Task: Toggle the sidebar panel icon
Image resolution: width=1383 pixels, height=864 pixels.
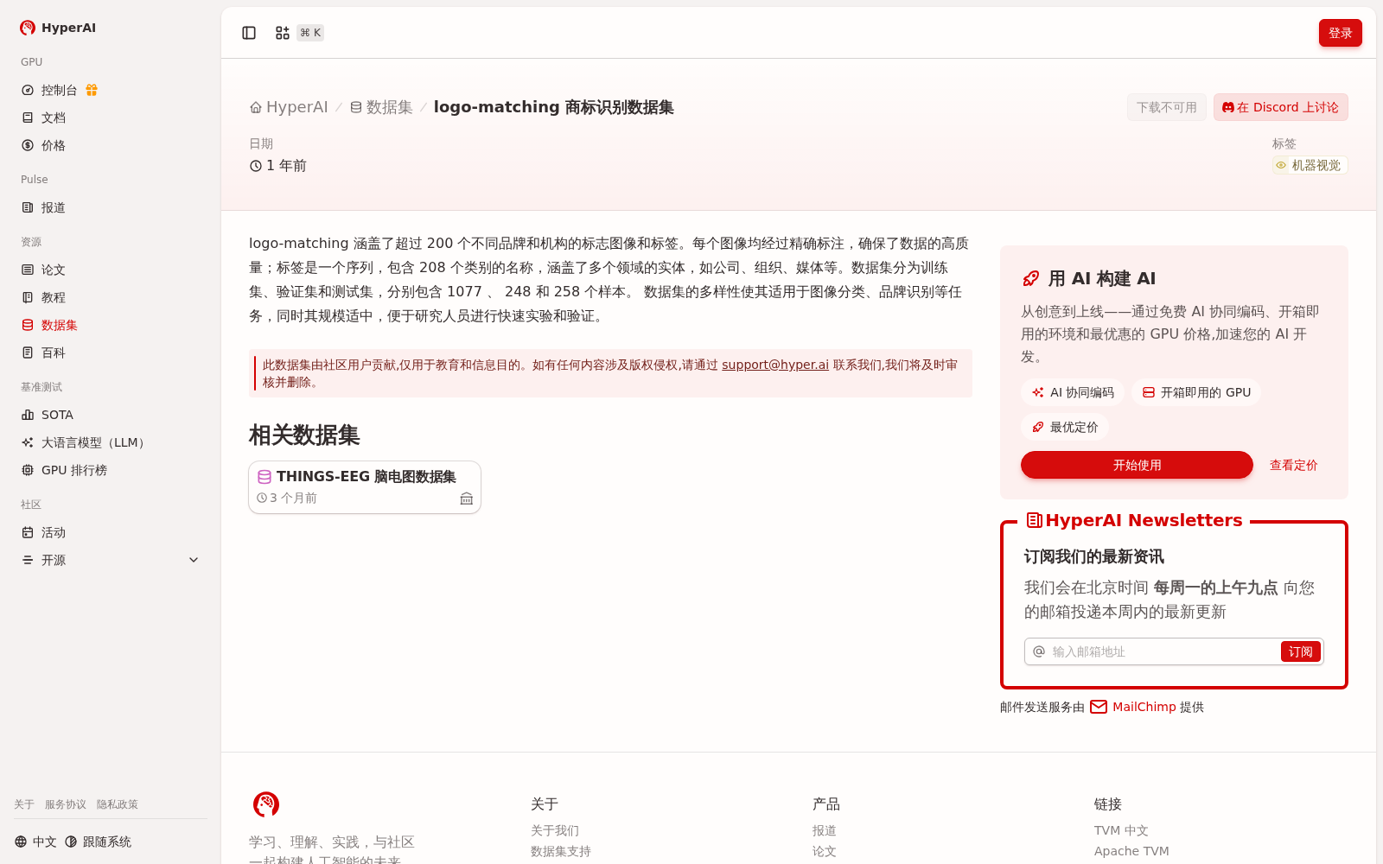Action: pyautogui.click(x=249, y=33)
